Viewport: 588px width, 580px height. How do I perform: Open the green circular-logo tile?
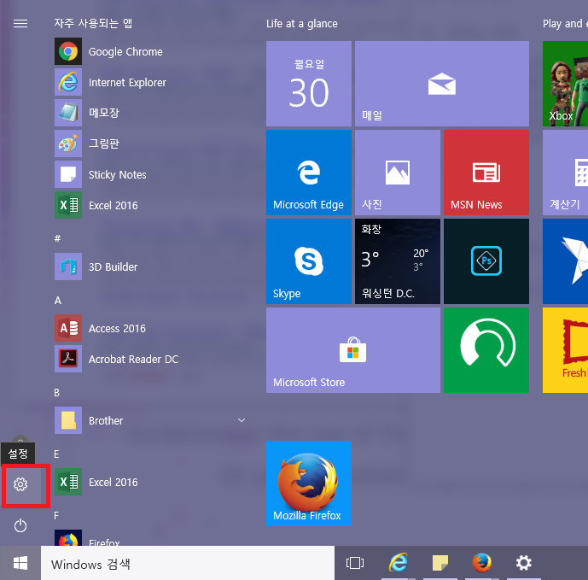pyautogui.click(x=486, y=350)
